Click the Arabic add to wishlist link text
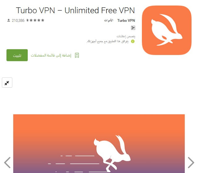Viewport: 198px width, 173px height. (x=51, y=55)
